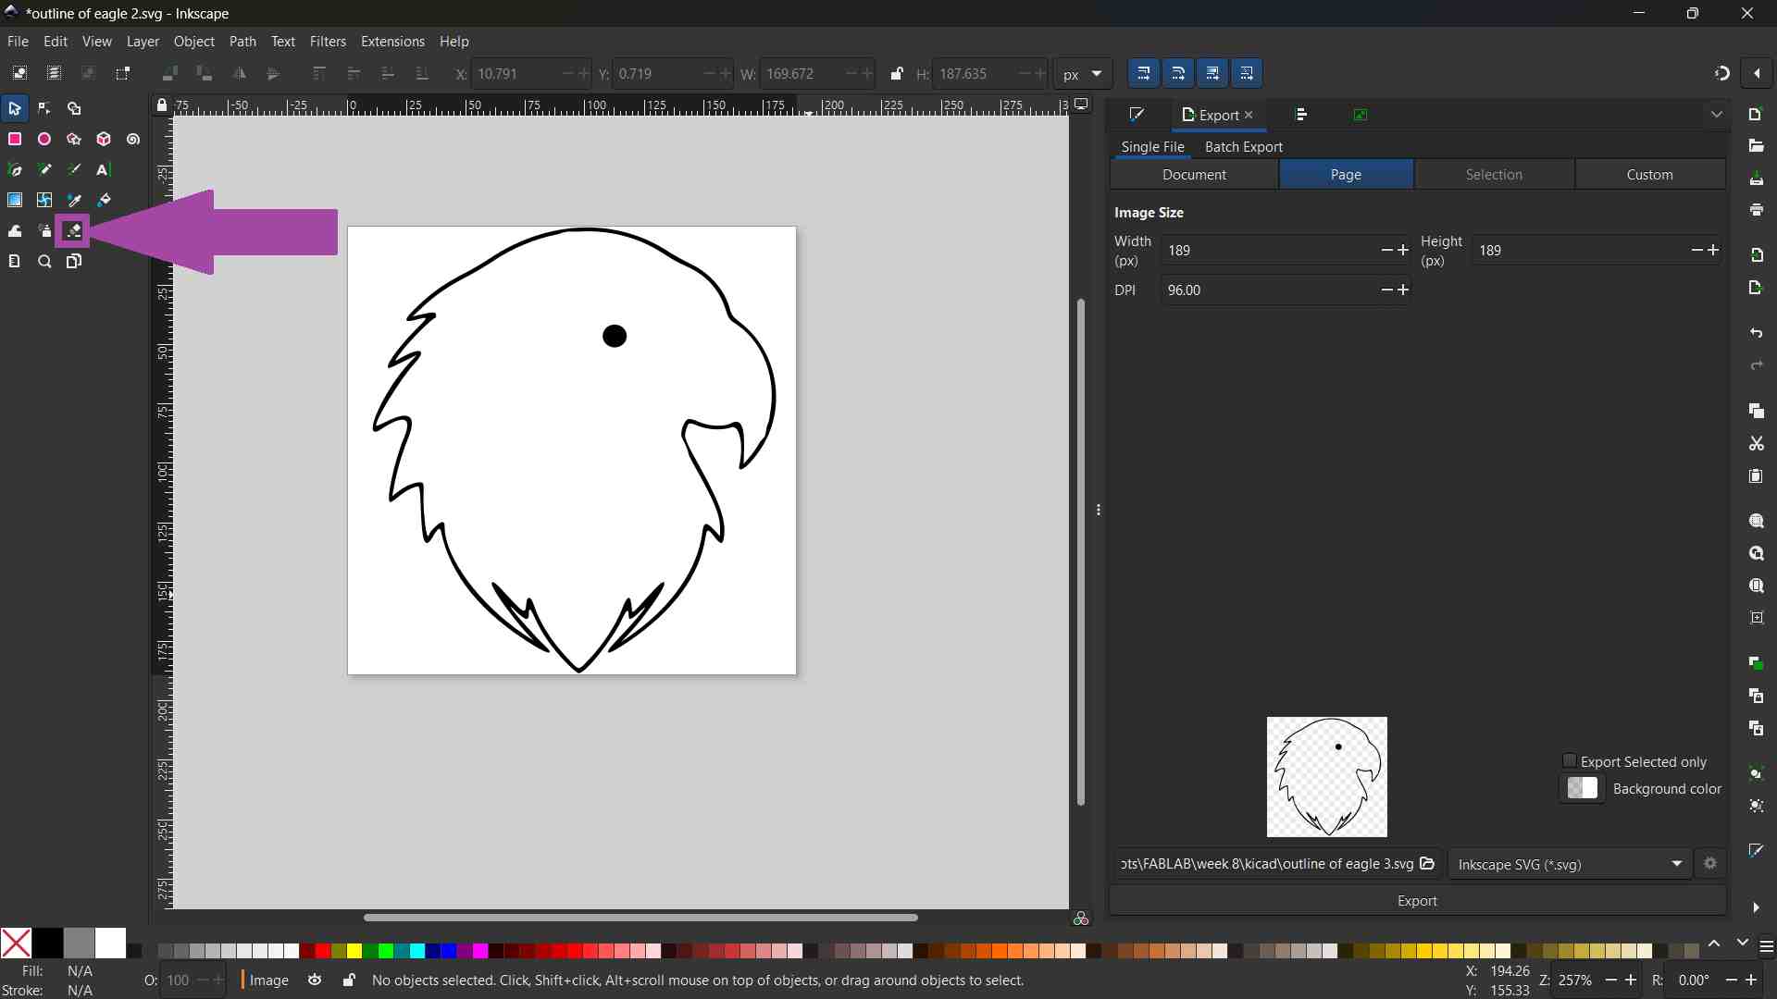1777x999 pixels.
Task: Click the 3D Box tool
Action: pyautogui.click(x=104, y=140)
